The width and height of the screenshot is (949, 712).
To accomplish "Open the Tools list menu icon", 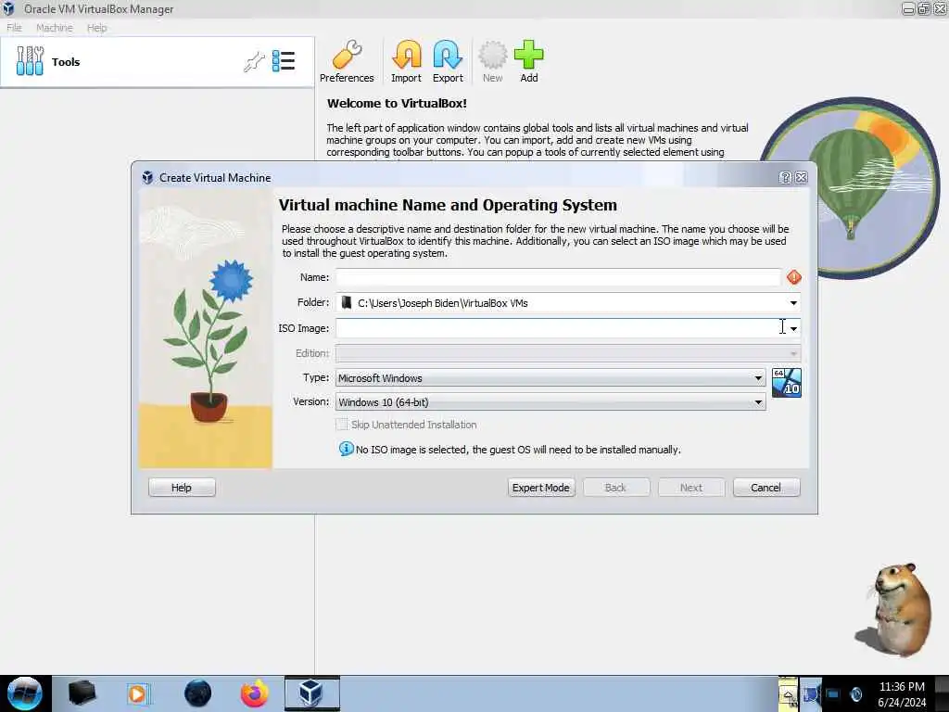I will tap(284, 61).
